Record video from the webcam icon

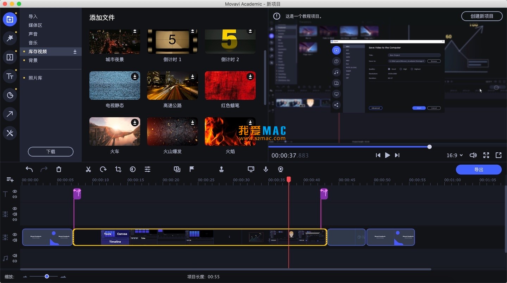(281, 169)
